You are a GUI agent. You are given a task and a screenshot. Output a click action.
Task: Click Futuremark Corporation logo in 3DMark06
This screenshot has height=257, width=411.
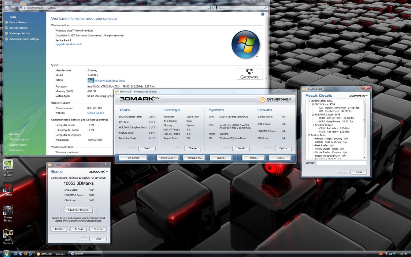click(276, 99)
